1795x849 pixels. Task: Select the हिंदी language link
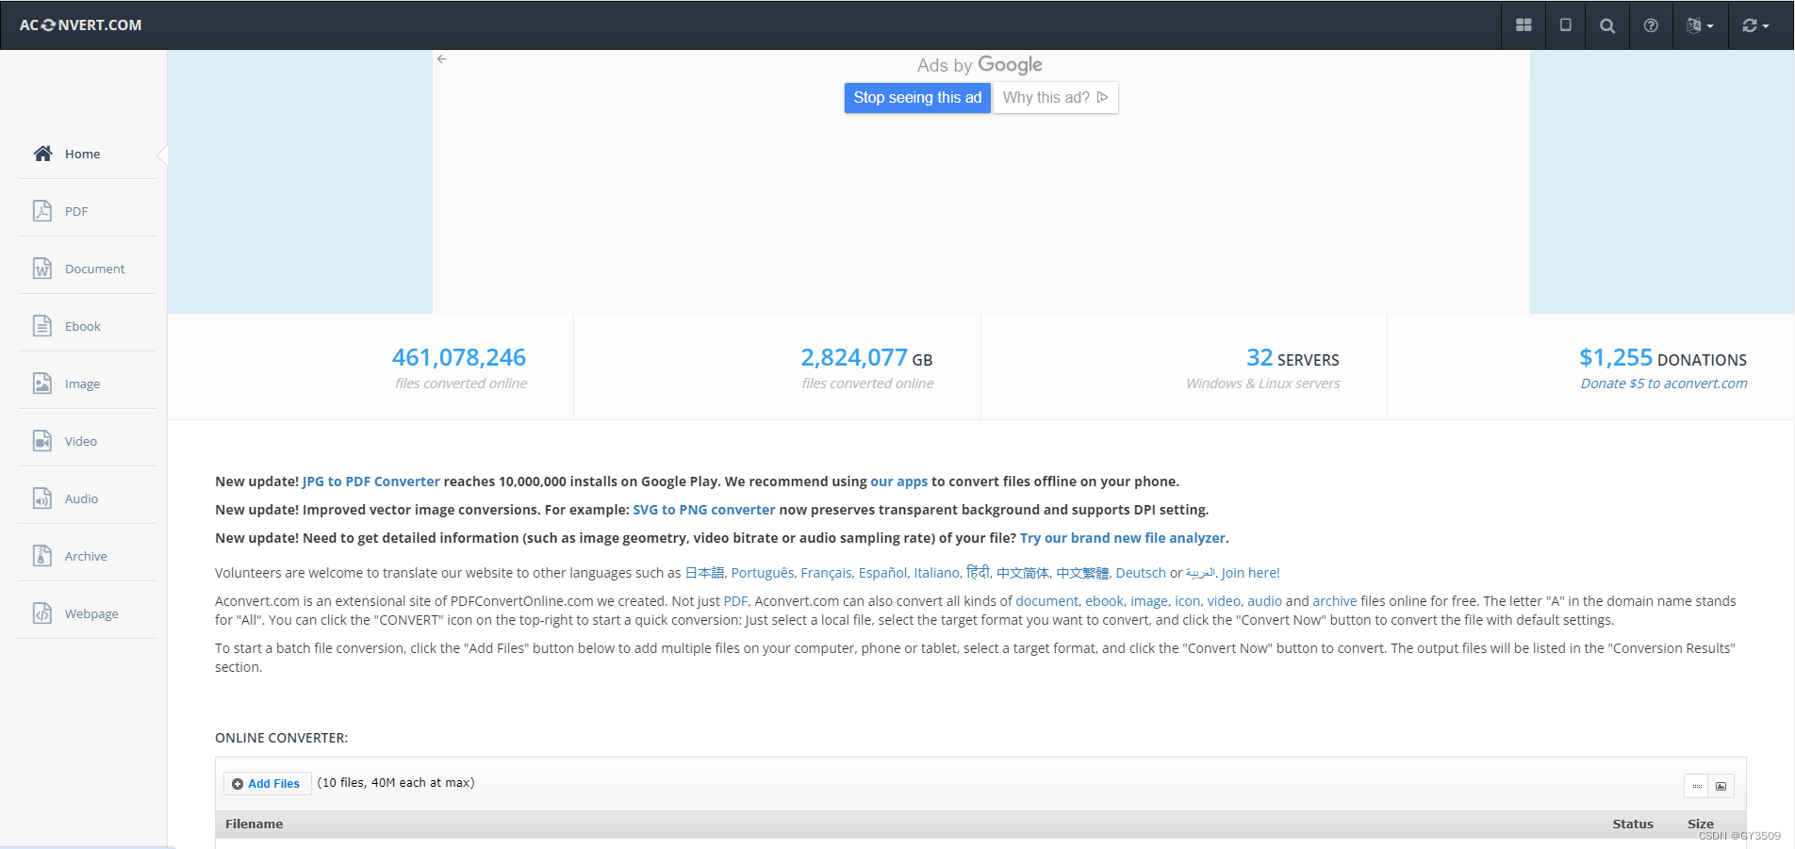tap(978, 573)
